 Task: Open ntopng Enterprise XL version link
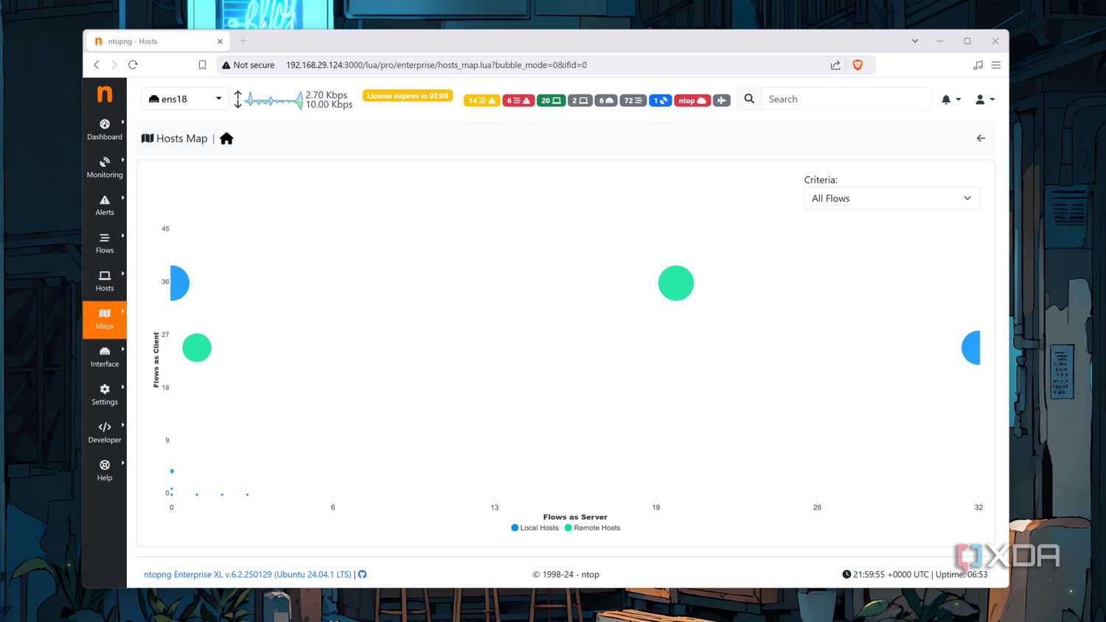coord(248,574)
